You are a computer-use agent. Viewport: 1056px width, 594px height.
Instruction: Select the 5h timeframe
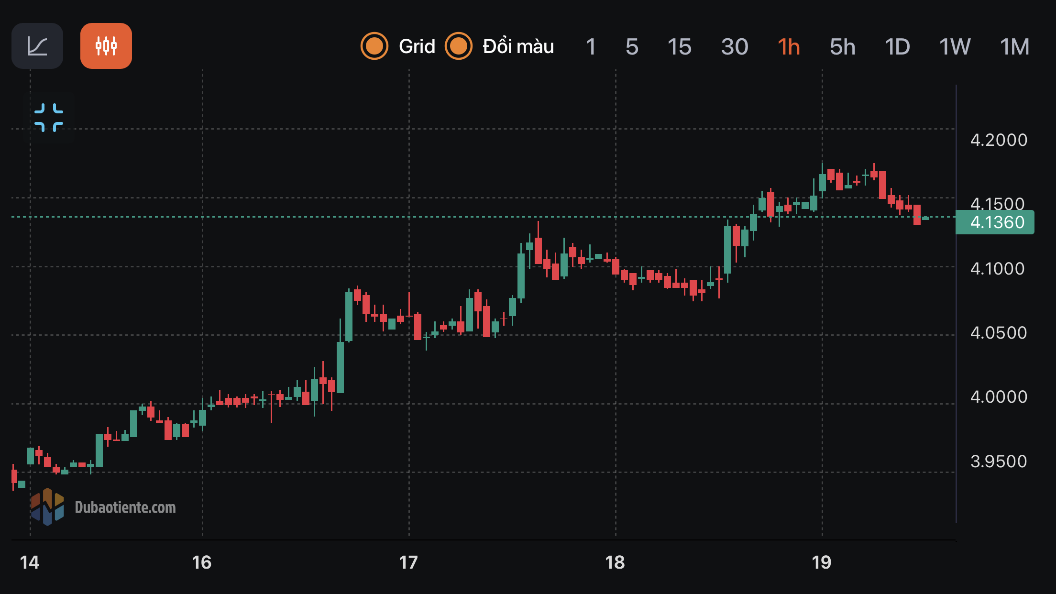coord(843,47)
